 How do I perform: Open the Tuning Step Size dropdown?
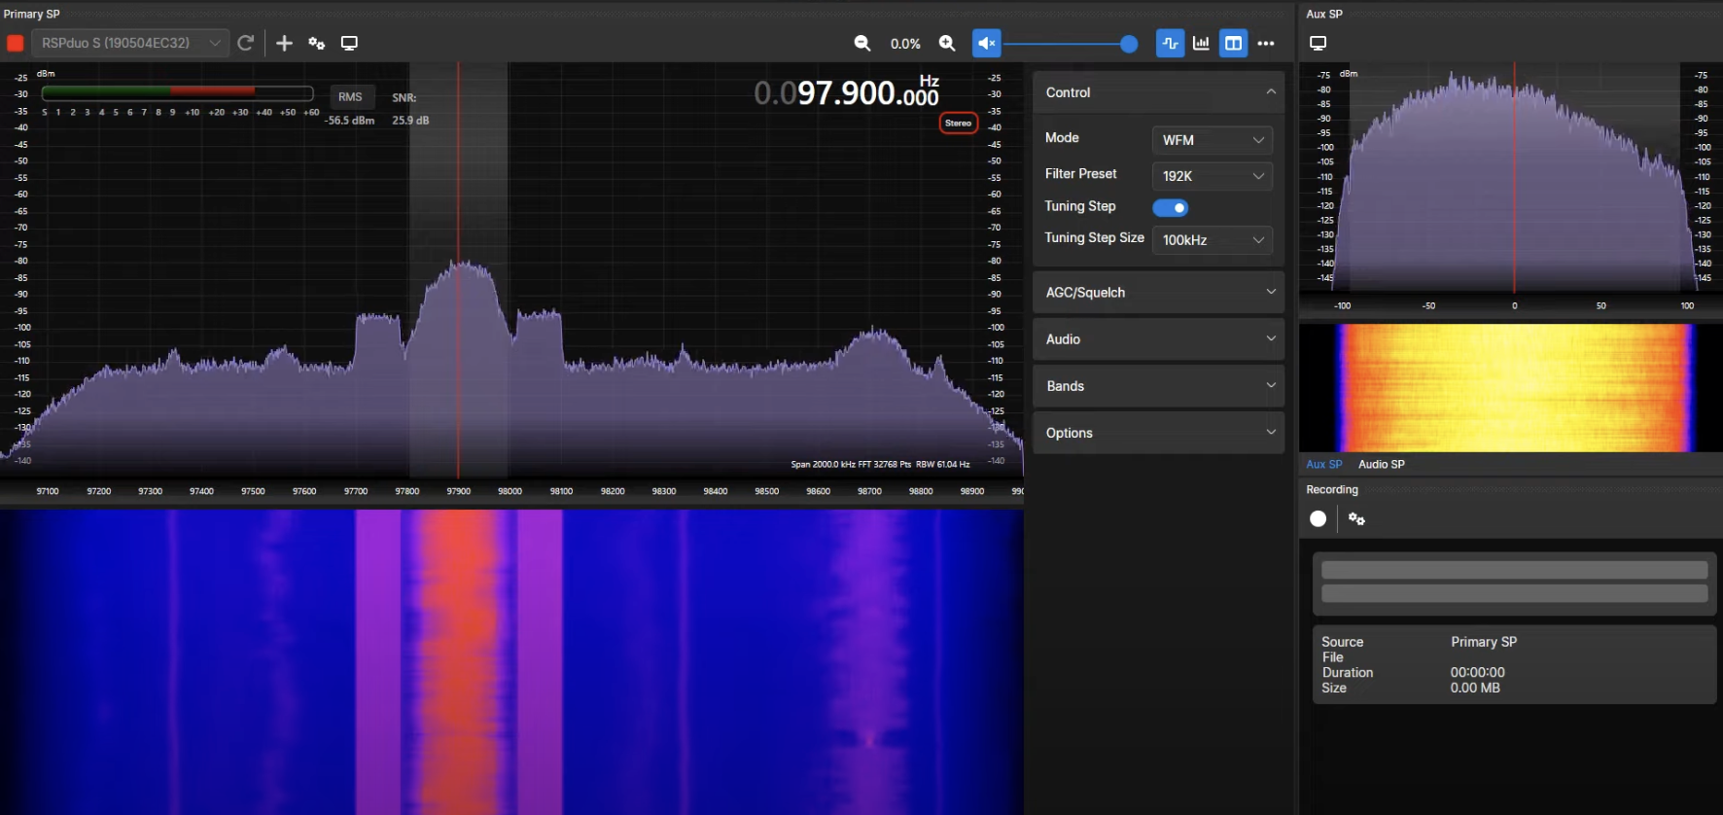(1212, 240)
